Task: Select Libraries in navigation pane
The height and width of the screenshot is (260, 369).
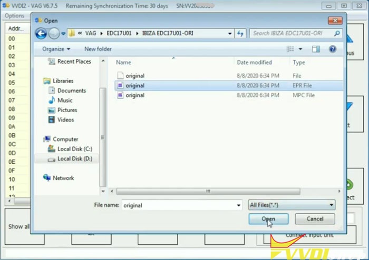Action: click(59, 81)
